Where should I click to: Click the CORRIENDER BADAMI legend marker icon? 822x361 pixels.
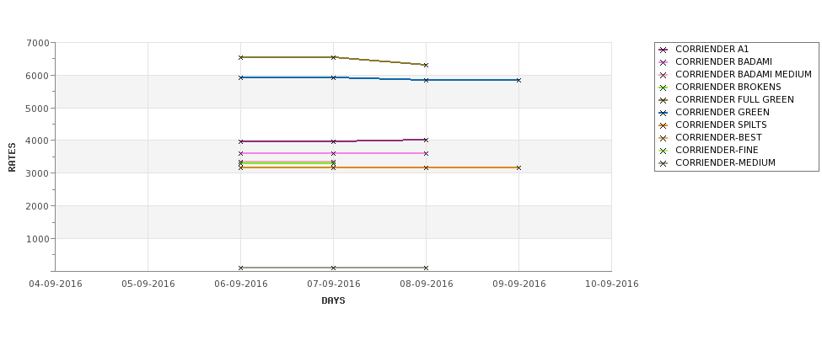664,62
